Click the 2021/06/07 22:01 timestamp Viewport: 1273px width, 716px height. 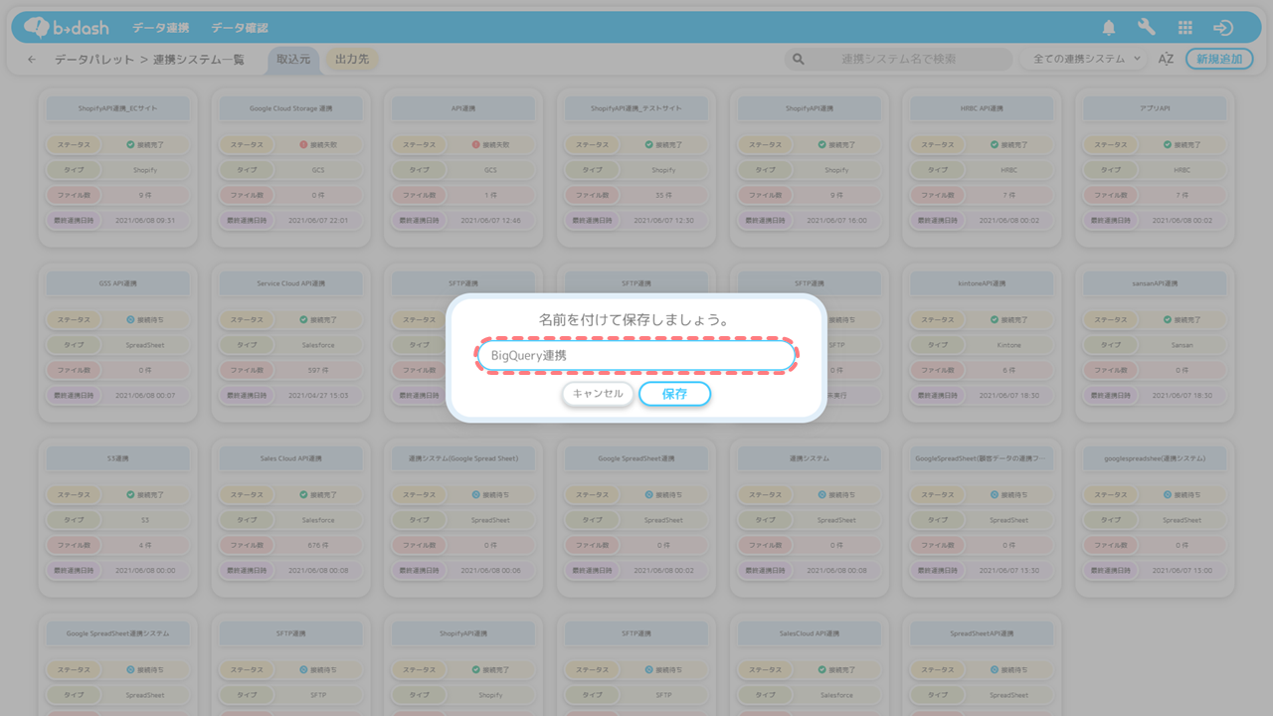[318, 220]
